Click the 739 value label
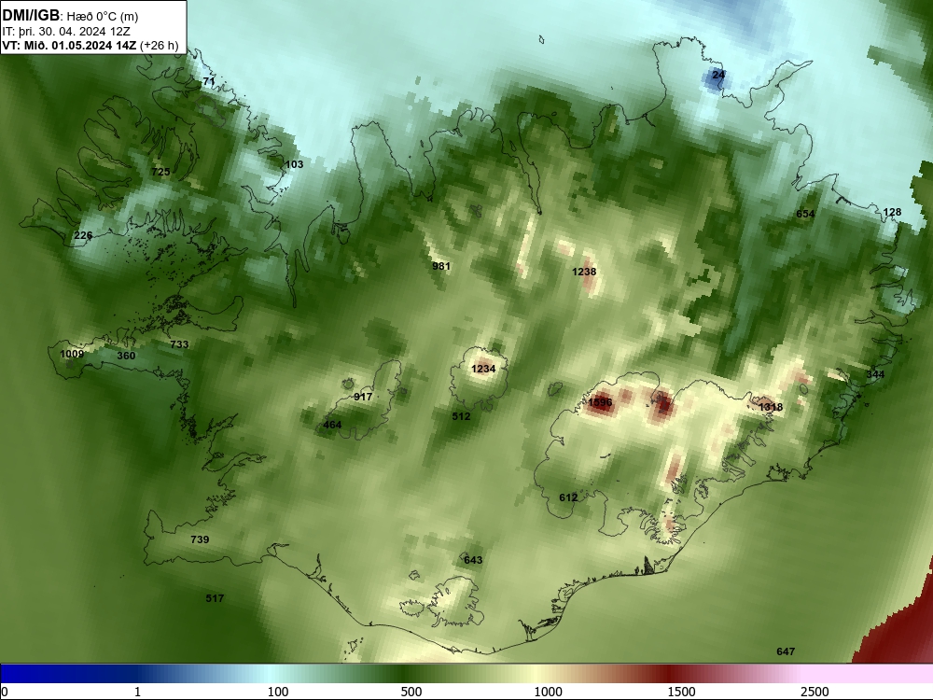The height and width of the screenshot is (700, 933). tap(200, 539)
